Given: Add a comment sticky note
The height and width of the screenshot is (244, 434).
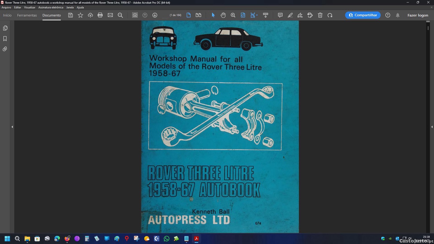Looking at the screenshot, I should point(280,15).
